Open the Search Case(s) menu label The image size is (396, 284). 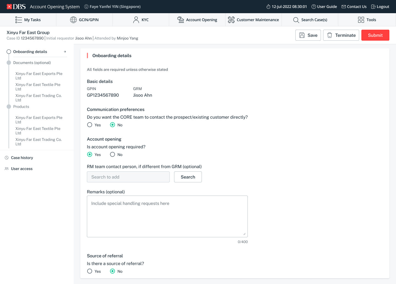(x=314, y=20)
